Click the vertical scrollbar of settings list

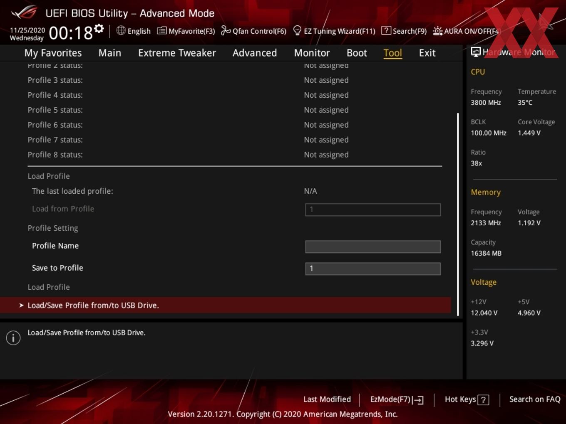458,214
